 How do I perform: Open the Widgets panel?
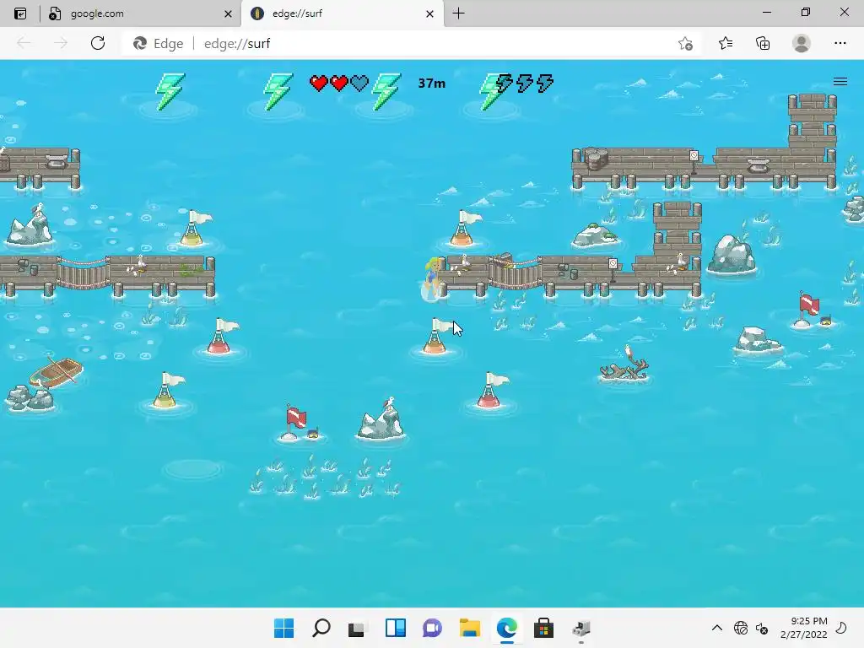pyautogui.click(x=395, y=628)
